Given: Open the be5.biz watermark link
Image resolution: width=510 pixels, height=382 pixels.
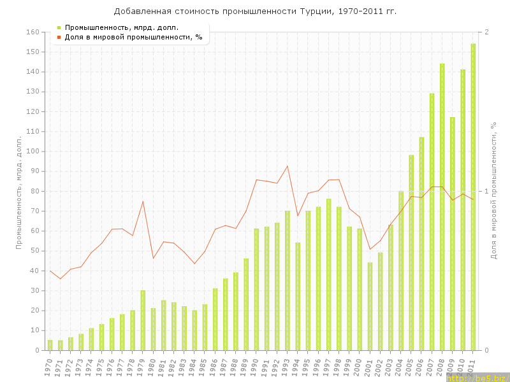Looking at the screenshot, I should point(477,378).
